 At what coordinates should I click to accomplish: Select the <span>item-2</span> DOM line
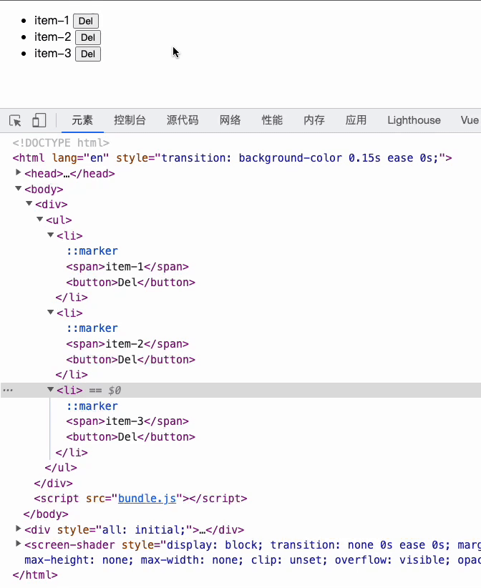click(127, 344)
